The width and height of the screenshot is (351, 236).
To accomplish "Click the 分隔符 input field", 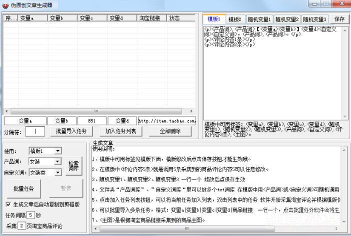I will [35, 132].
